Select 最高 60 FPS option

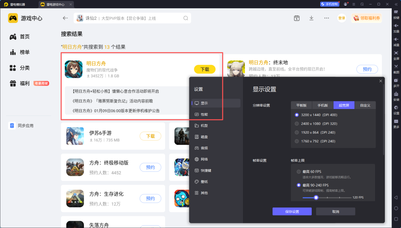(x=309, y=172)
